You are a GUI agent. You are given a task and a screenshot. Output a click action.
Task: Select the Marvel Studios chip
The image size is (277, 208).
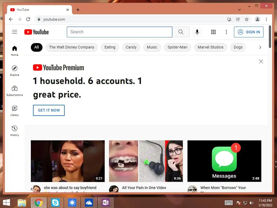tap(210, 47)
